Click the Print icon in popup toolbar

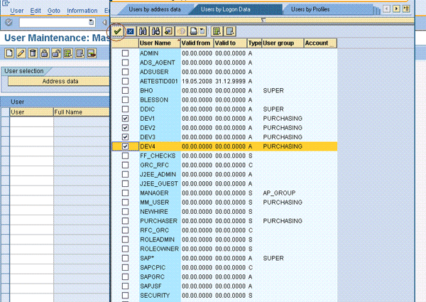coord(194,31)
